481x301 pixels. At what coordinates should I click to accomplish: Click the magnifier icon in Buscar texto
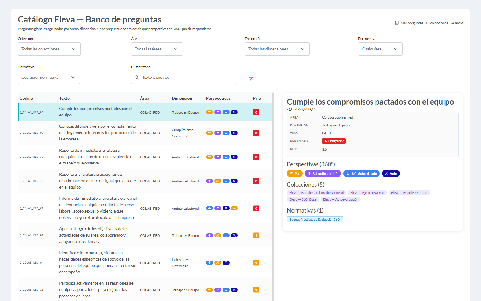point(137,77)
